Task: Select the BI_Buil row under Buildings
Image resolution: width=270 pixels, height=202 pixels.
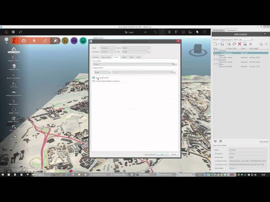Action: pyautogui.click(x=241, y=57)
